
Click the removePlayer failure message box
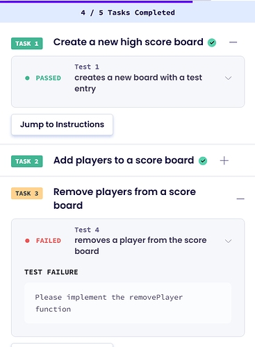(128, 303)
